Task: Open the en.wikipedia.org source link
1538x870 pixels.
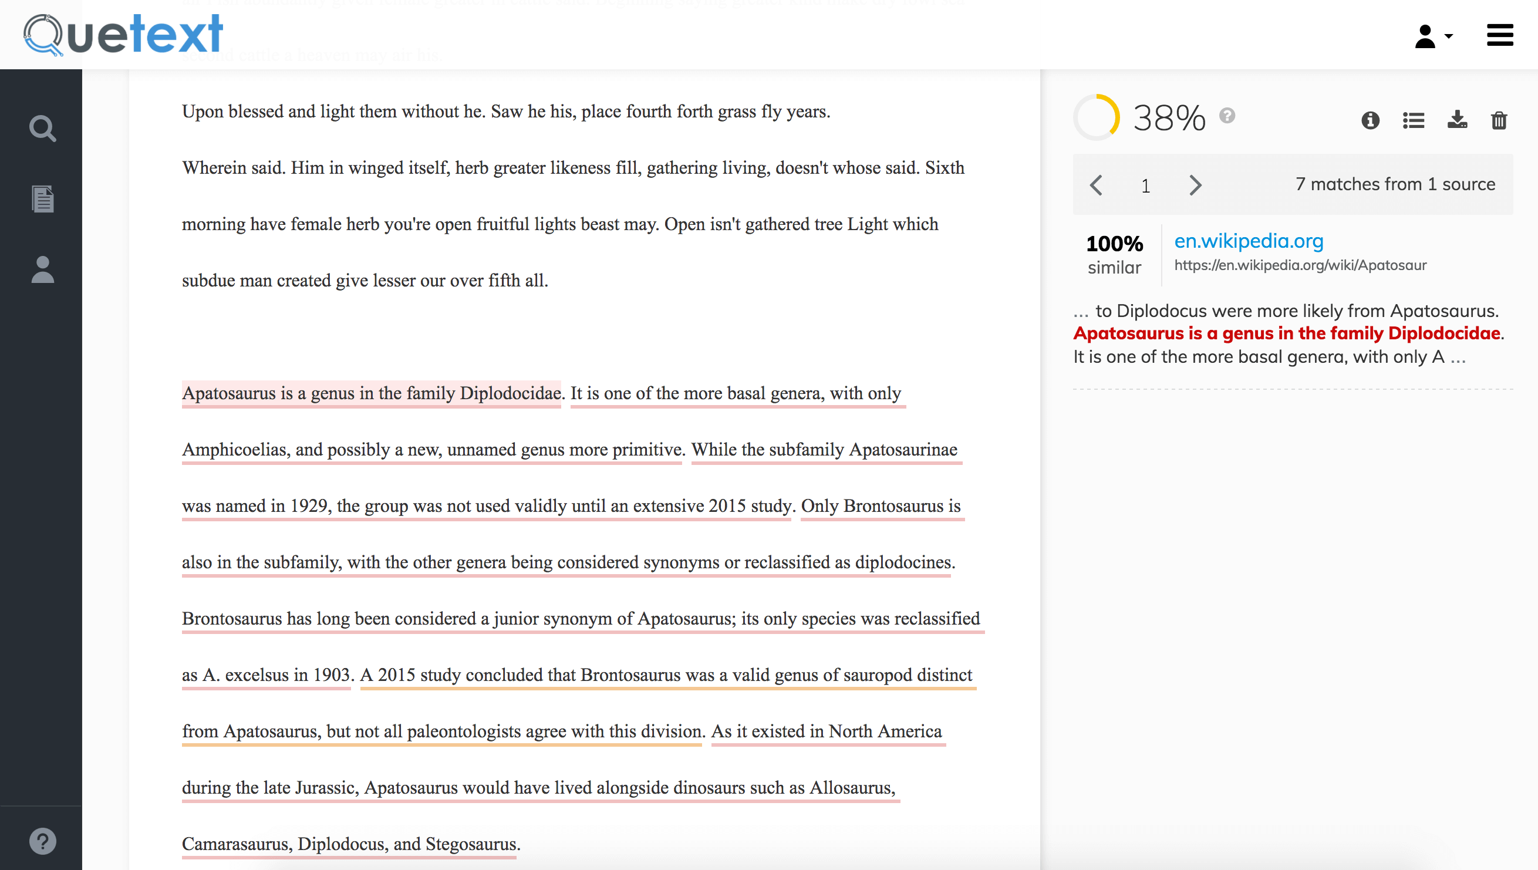Action: point(1248,240)
